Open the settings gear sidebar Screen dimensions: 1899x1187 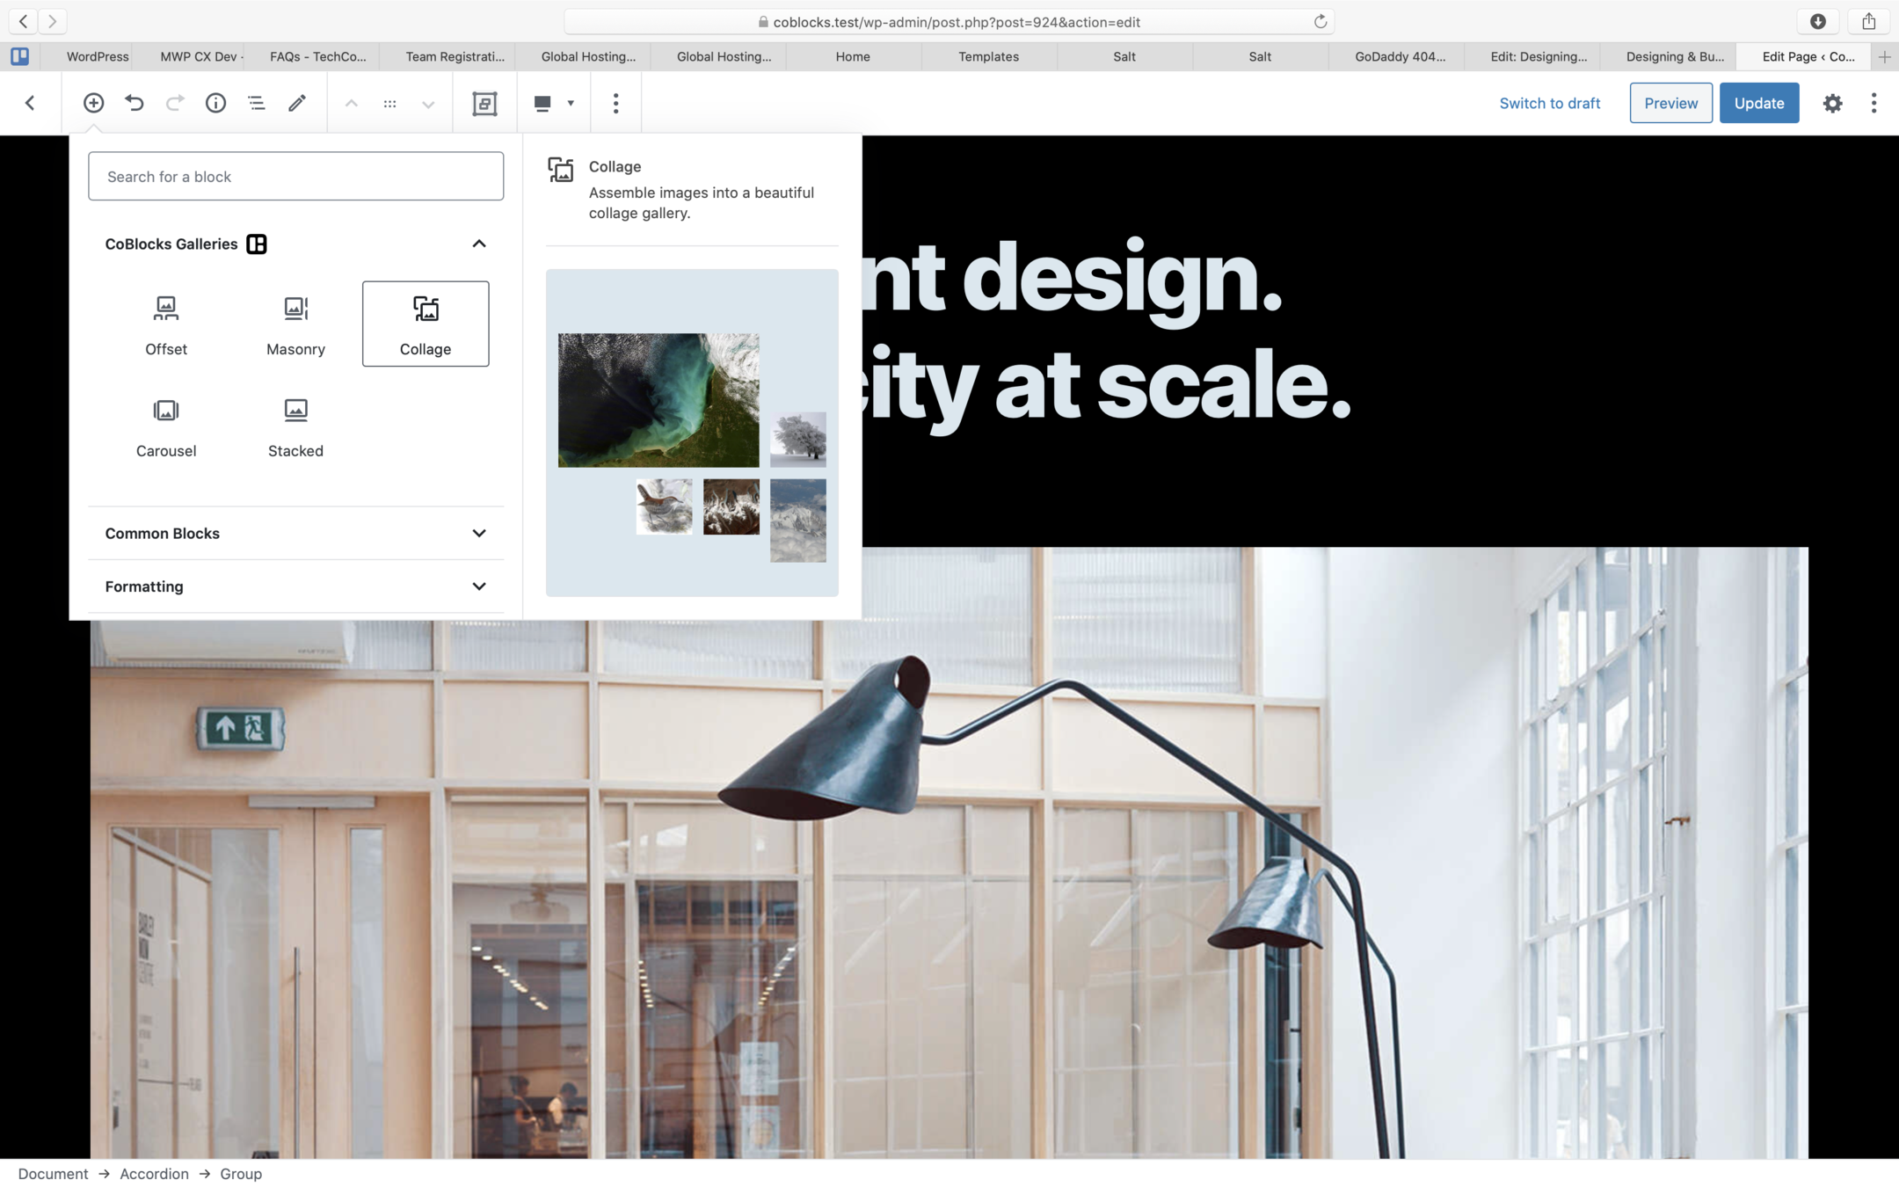(1832, 103)
